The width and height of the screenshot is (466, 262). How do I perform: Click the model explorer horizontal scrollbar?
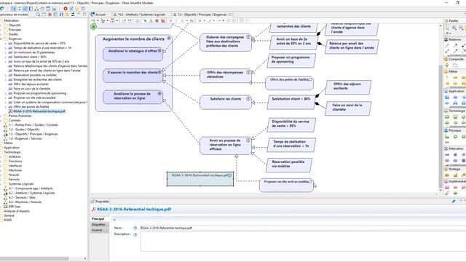coord(34,258)
